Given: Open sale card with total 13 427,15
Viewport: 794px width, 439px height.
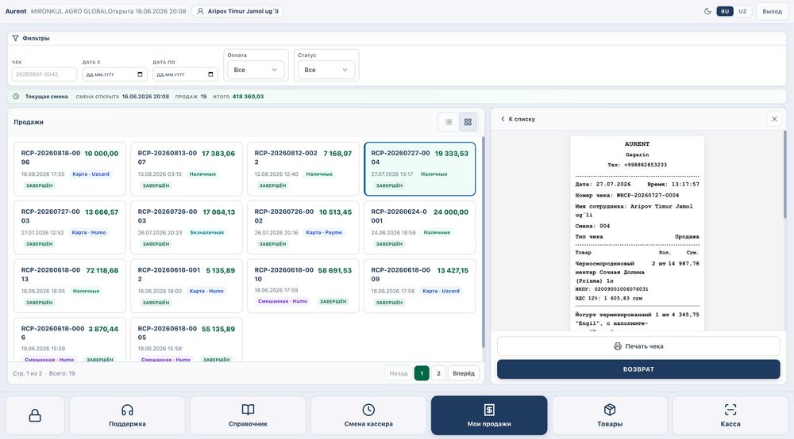Looking at the screenshot, I should (420, 286).
